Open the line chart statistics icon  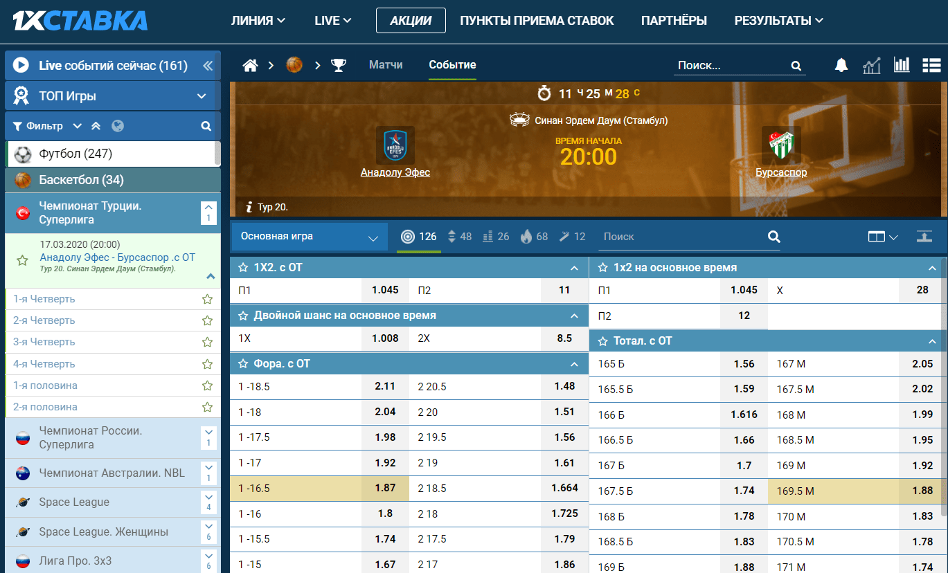872,65
